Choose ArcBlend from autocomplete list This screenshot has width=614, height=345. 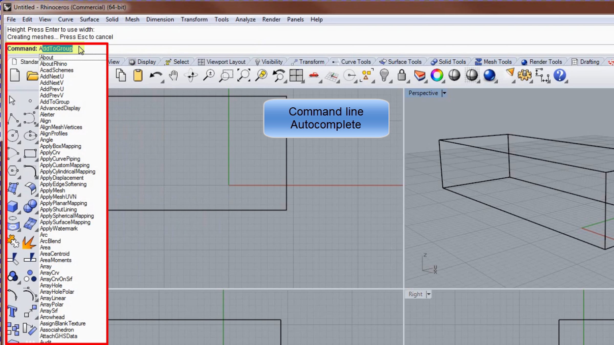pyautogui.click(x=50, y=241)
